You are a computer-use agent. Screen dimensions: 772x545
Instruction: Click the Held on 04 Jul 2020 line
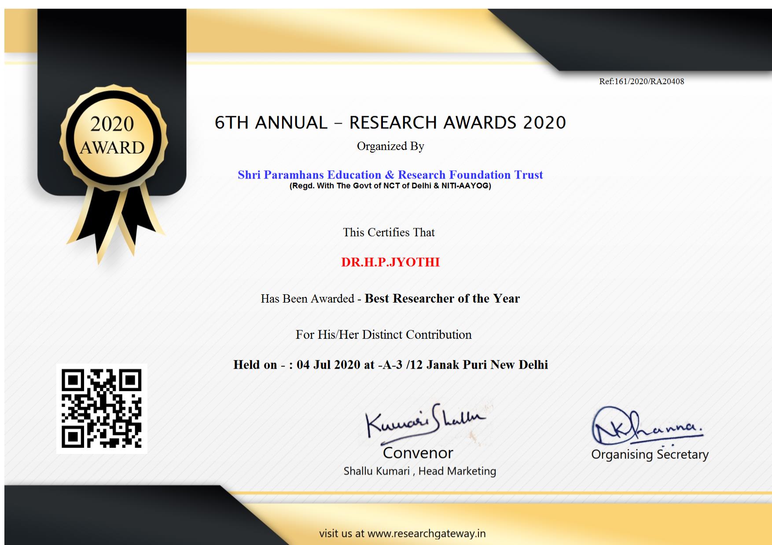coord(390,365)
